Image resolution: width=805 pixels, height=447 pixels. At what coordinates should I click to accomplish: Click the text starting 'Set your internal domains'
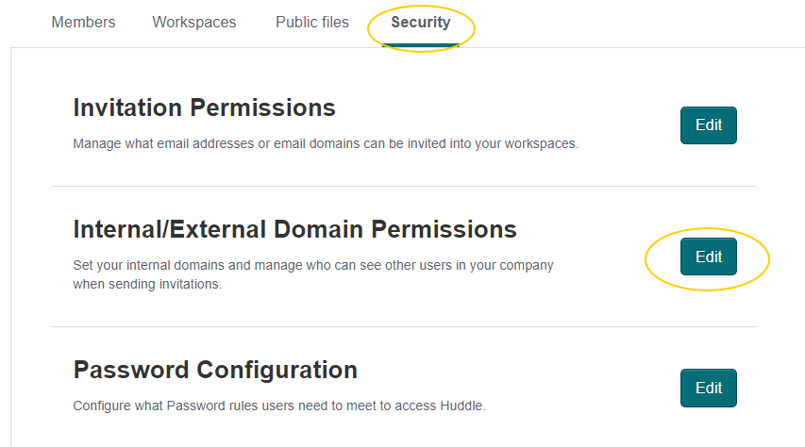pyautogui.click(x=312, y=265)
